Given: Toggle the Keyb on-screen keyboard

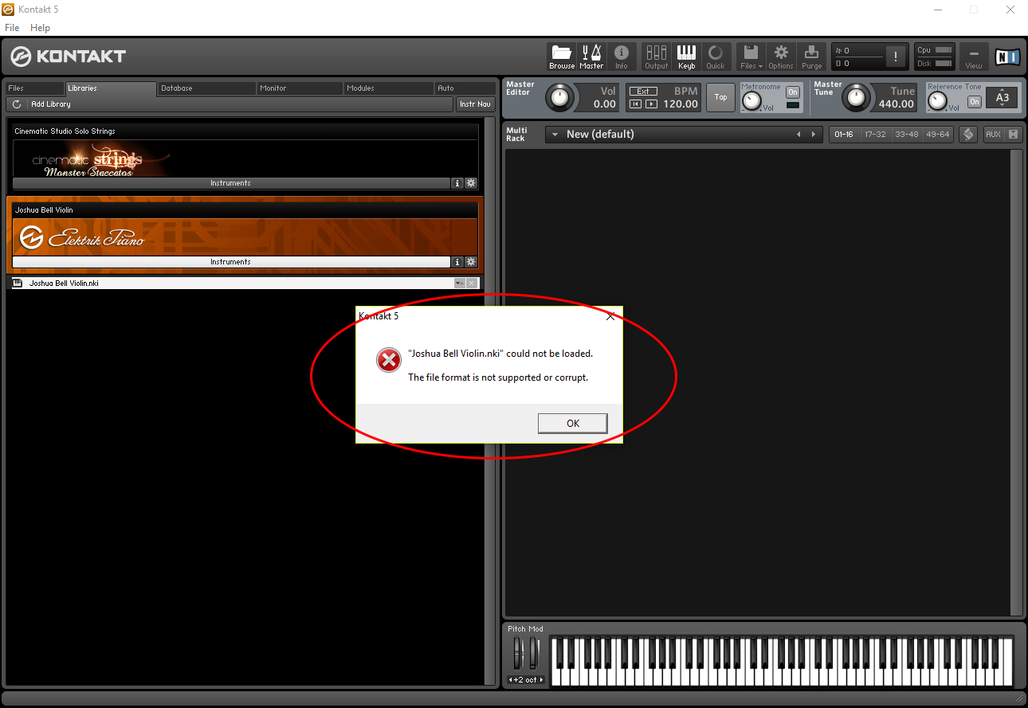Looking at the screenshot, I should [x=686, y=57].
